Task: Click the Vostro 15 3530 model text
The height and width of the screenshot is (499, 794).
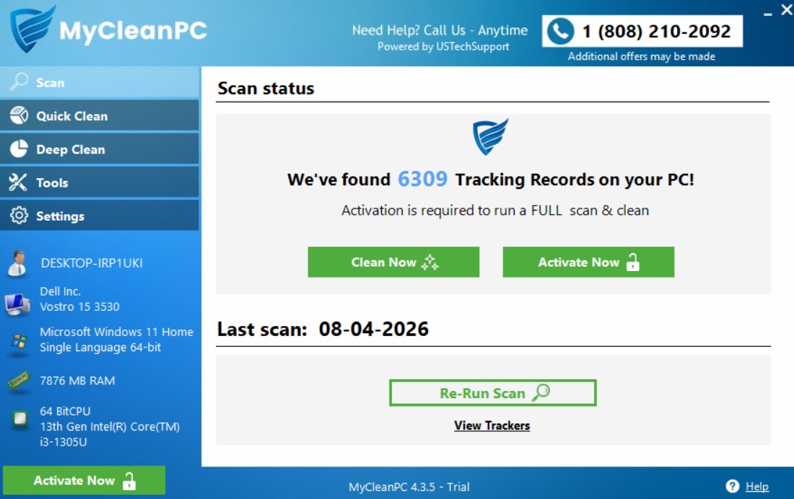Action: tap(80, 306)
